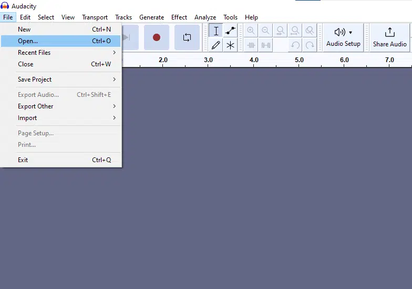Open the Select menu

[x=46, y=17]
